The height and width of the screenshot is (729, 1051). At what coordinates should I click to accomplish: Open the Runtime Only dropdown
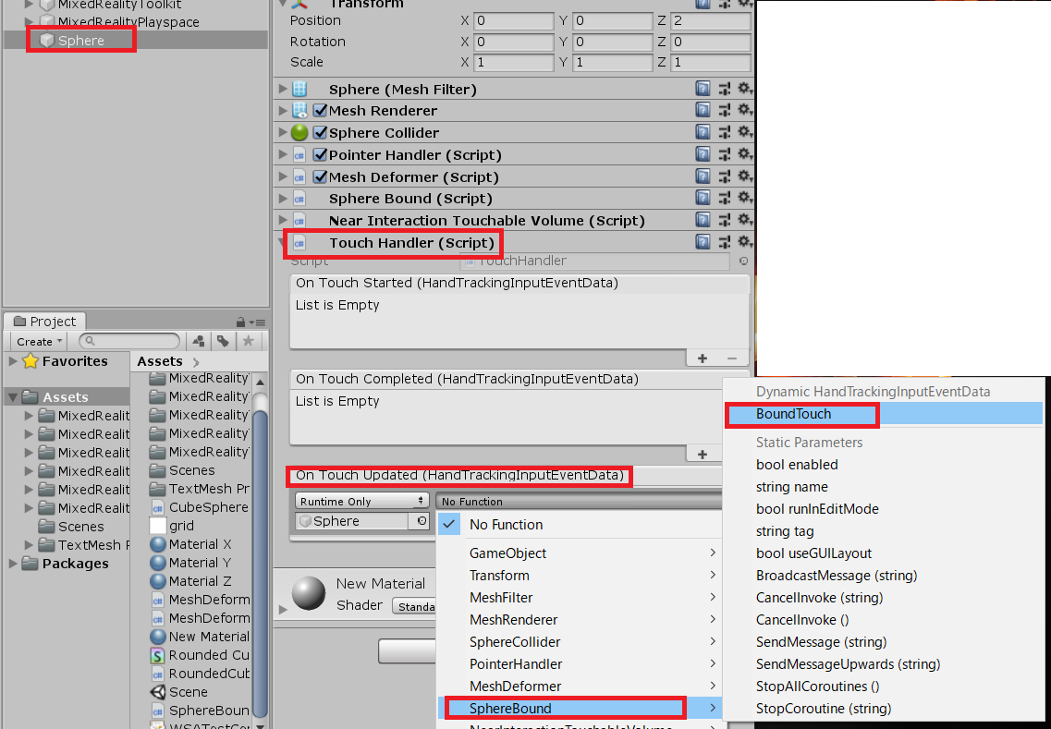click(x=362, y=501)
